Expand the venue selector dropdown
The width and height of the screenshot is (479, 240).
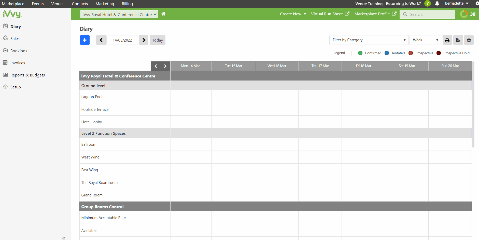119,14
